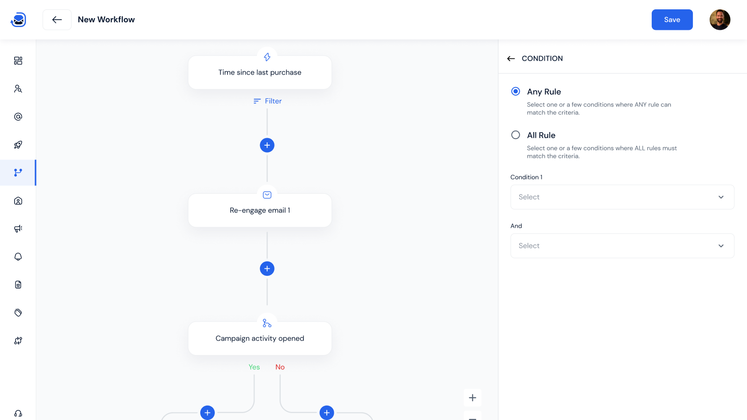Zoom out on the workflow canvas
This screenshot has width=747, height=420.
coord(472,416)
